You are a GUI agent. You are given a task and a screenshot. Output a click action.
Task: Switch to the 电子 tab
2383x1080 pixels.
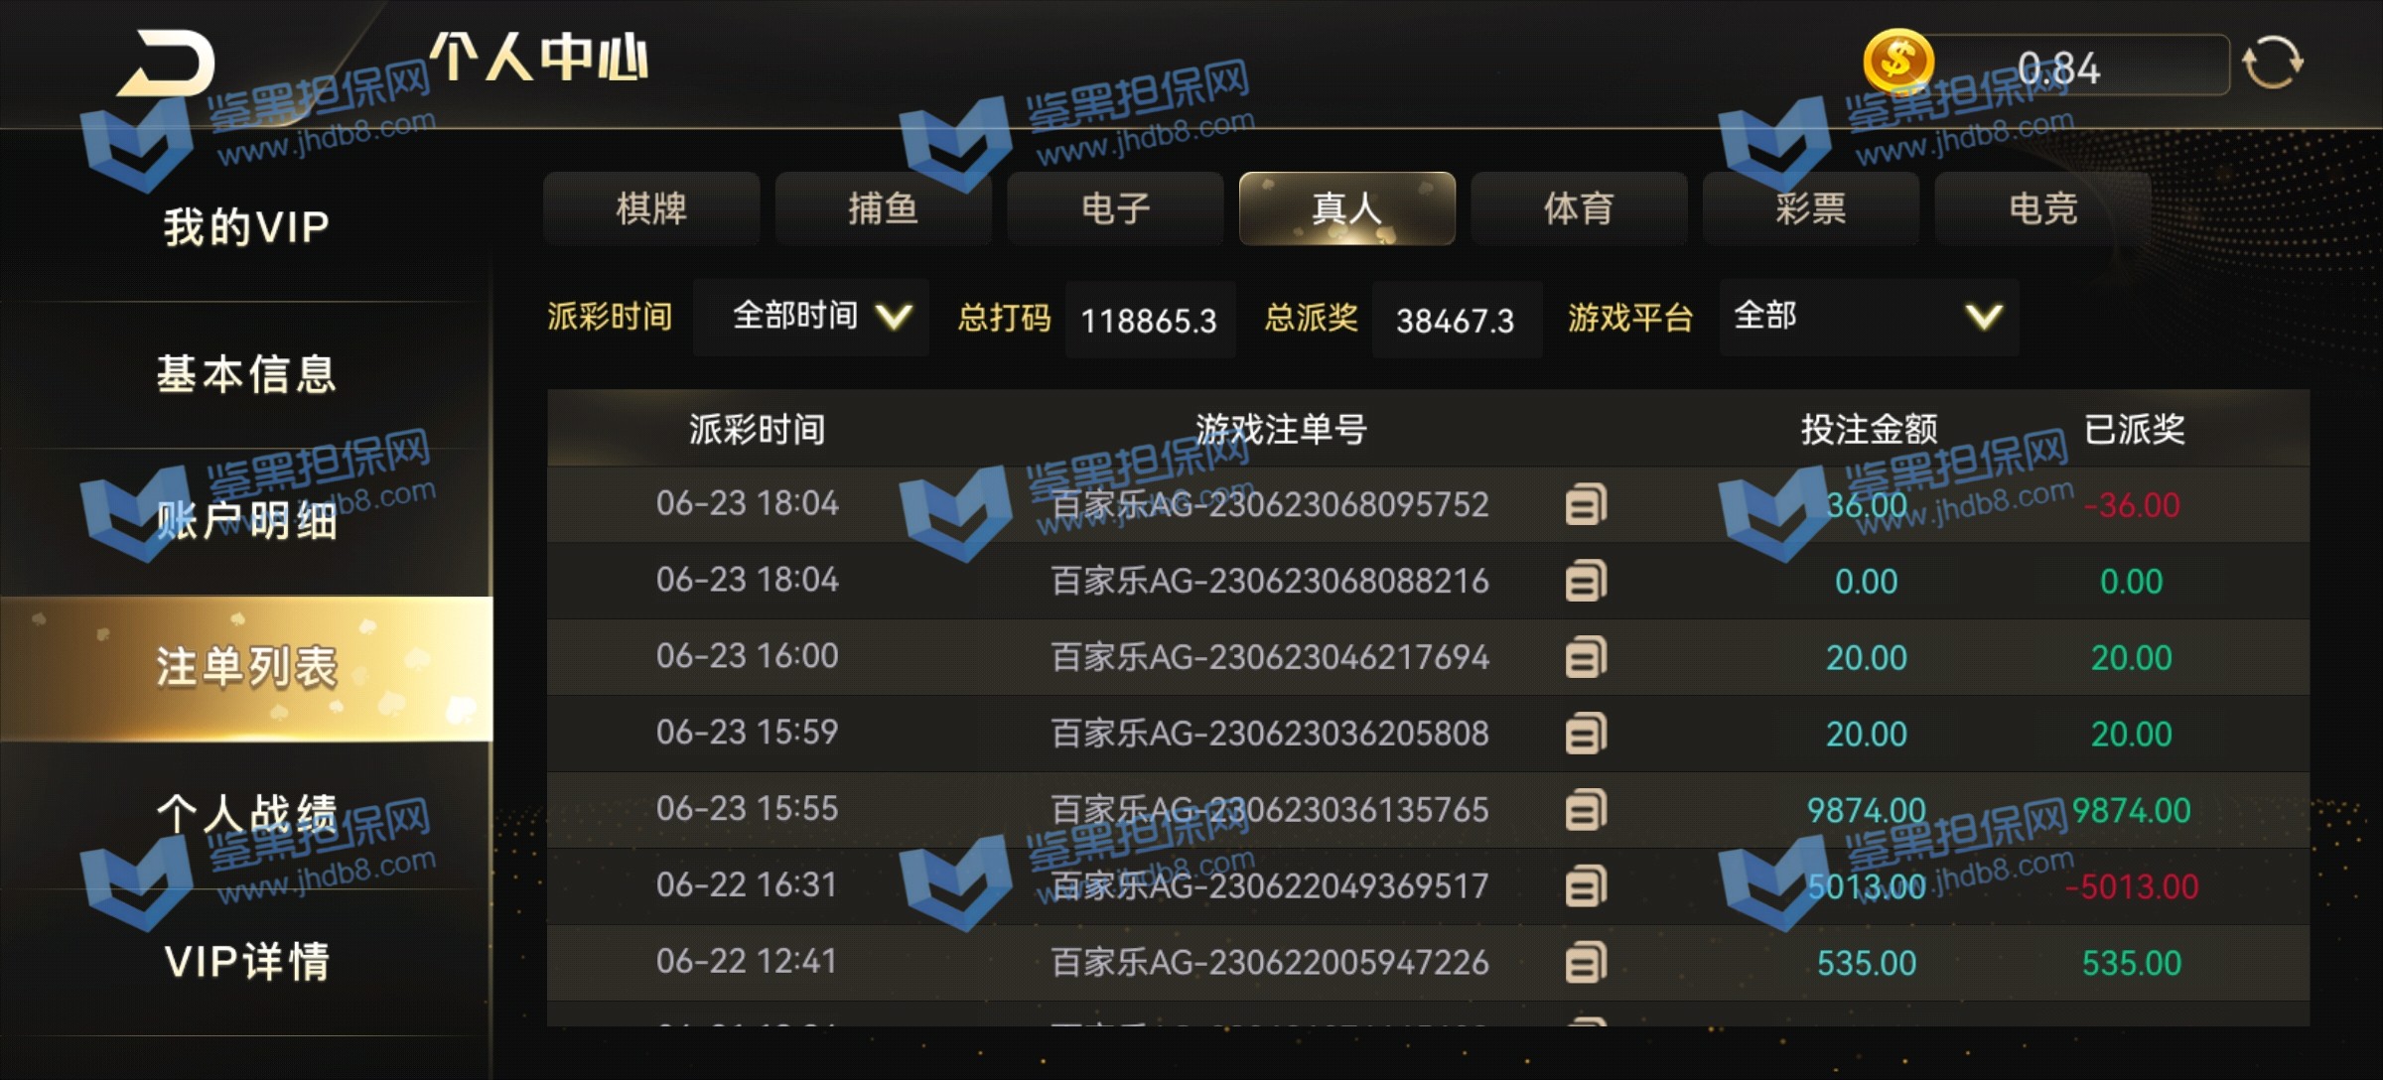pyautogui.click(x=1115, y=208)
